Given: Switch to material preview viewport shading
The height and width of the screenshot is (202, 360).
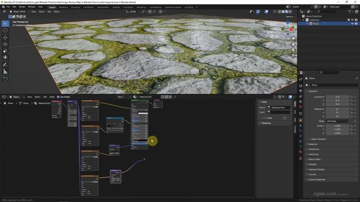Looking at the screenshot, I should click(286, 11).
